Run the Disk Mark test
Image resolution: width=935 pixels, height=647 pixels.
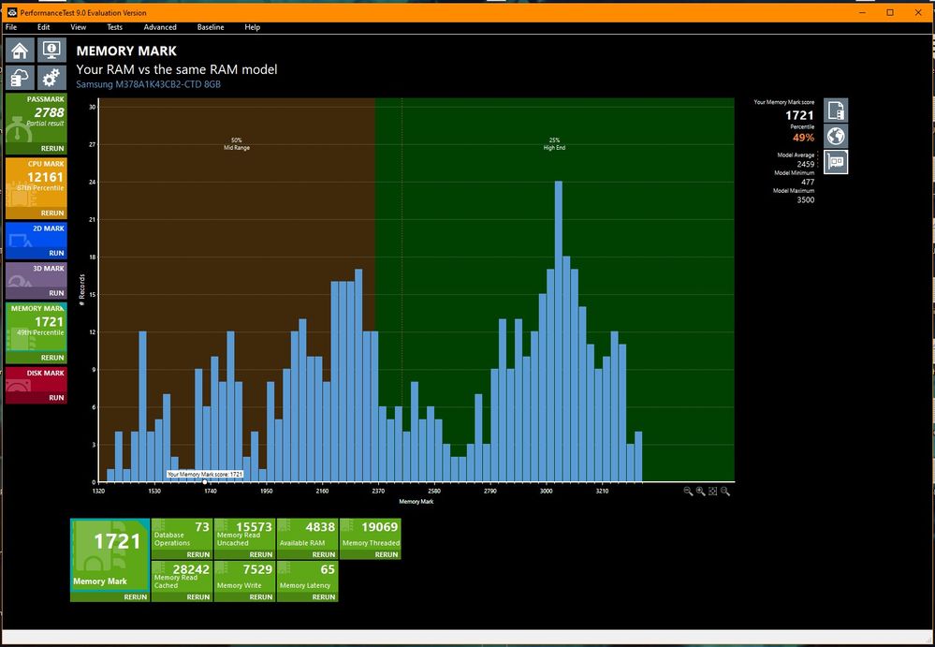(x=55, y=397)
